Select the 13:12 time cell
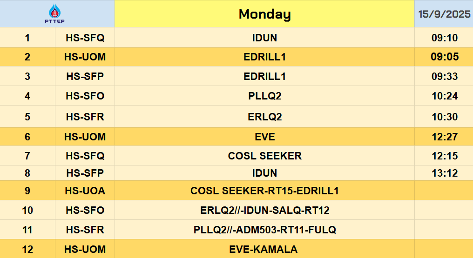Screen dimensions: 473x258 click(444, 173)
